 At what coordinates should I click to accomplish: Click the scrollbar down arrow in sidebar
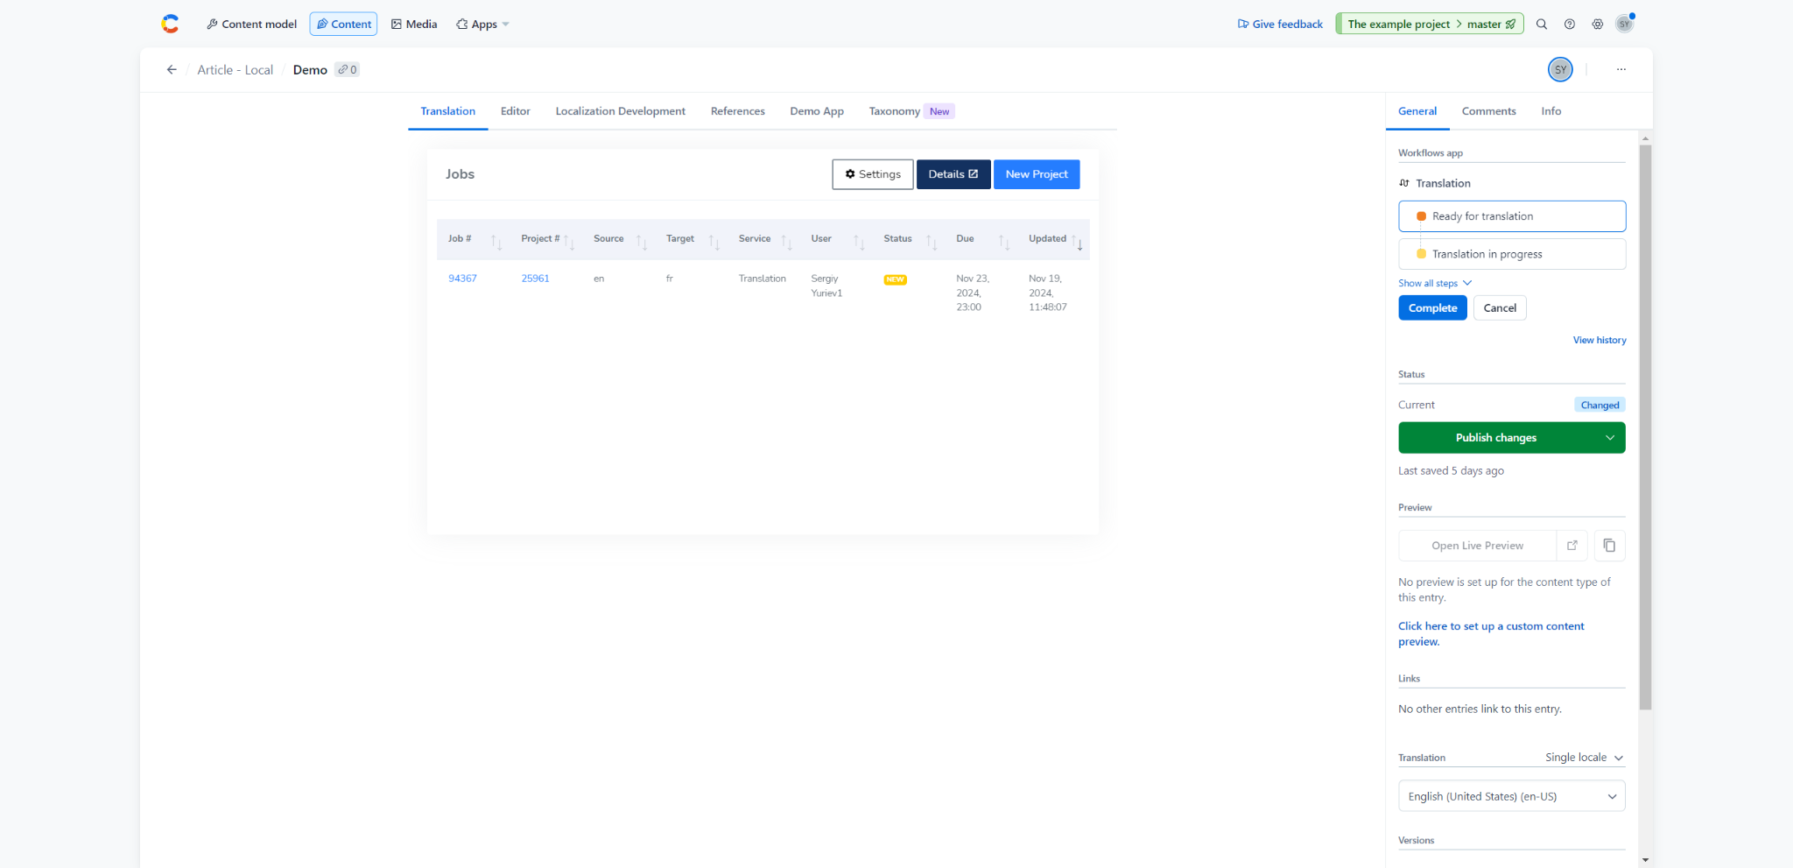click(1645, 860)
